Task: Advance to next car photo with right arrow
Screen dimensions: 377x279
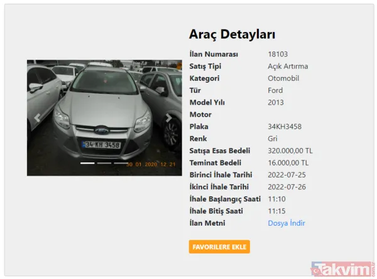Action: 169,118
